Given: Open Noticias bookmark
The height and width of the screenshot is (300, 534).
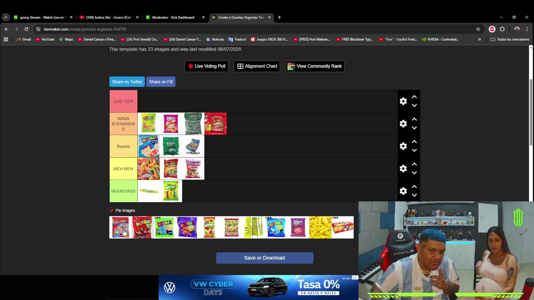Looking at the screenshot, I should [214, 40].
